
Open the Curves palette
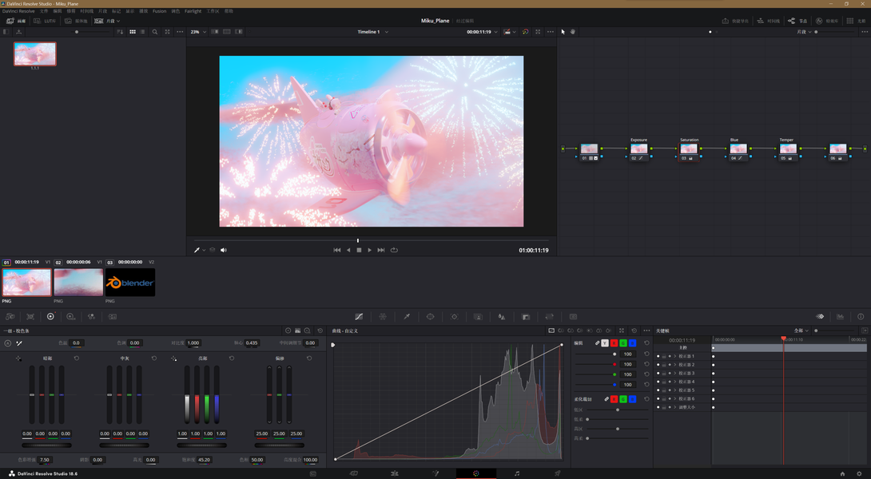[x=359, y=316]
